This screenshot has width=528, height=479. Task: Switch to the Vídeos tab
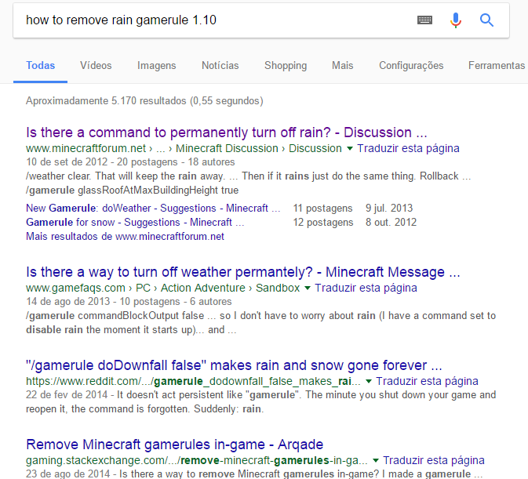96,65
